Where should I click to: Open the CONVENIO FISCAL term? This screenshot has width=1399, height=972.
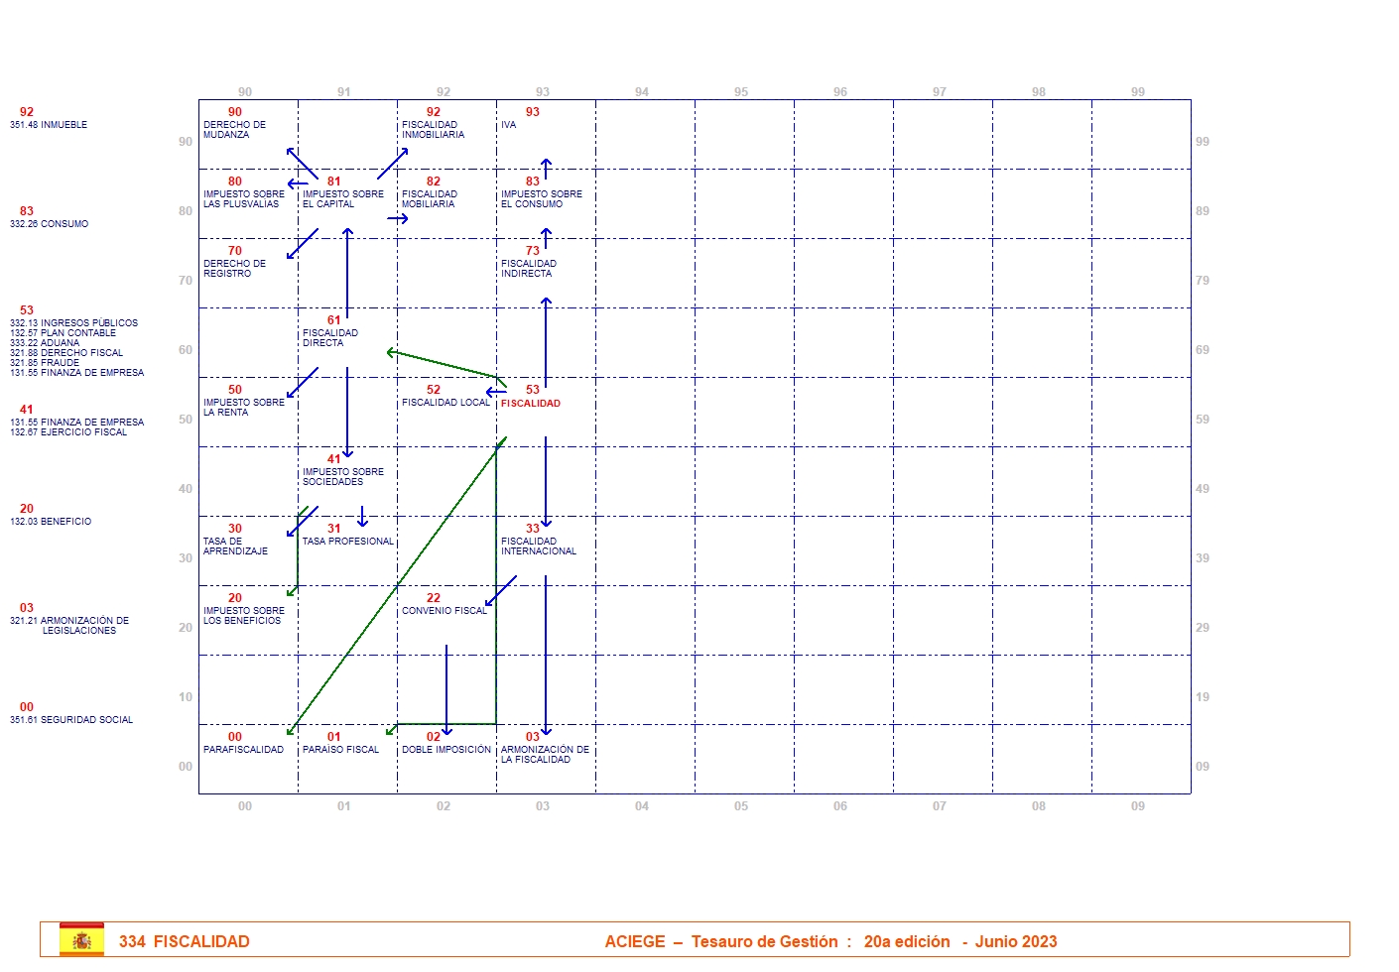(x=444, y=611)
